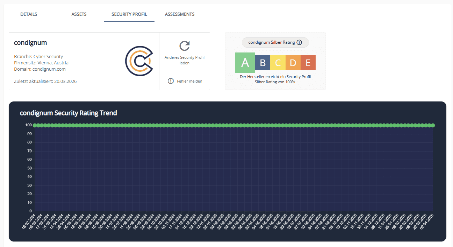Select the green 'A' rating badge
453x247 pixels.
tap(245, 62)
